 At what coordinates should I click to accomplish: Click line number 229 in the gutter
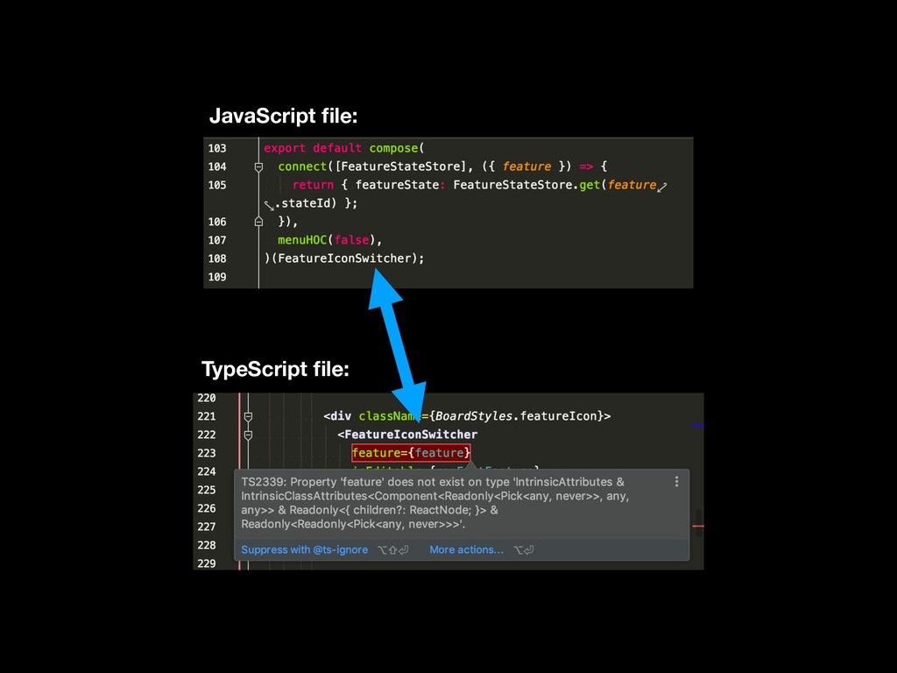(x=207, y=563)
